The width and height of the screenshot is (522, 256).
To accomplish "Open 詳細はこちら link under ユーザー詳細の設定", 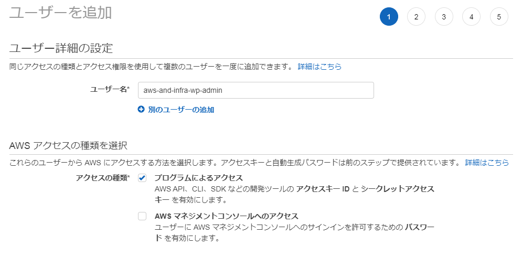I will 319,67.
